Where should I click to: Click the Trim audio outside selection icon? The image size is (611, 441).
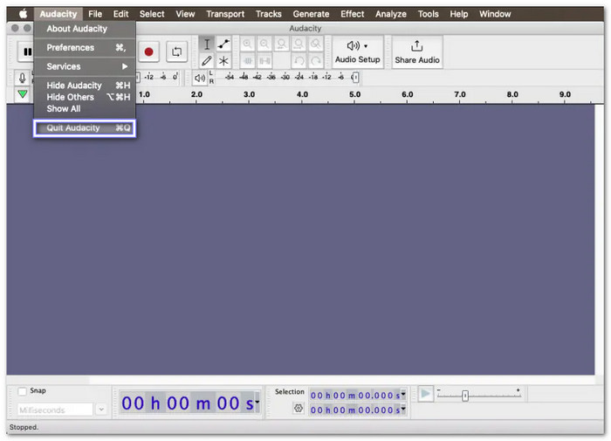click(x=247, y=61)
